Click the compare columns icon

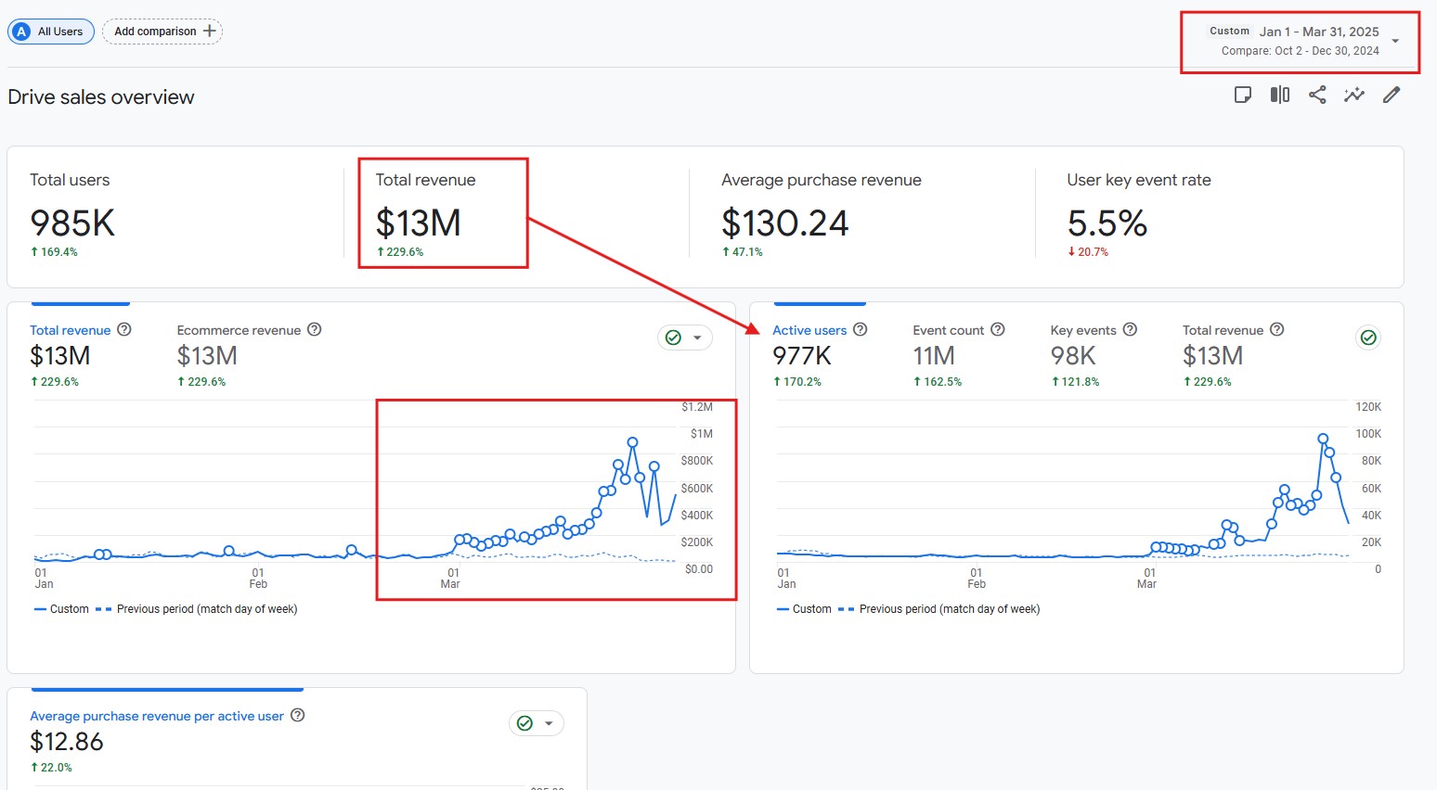coord(1280,95)
